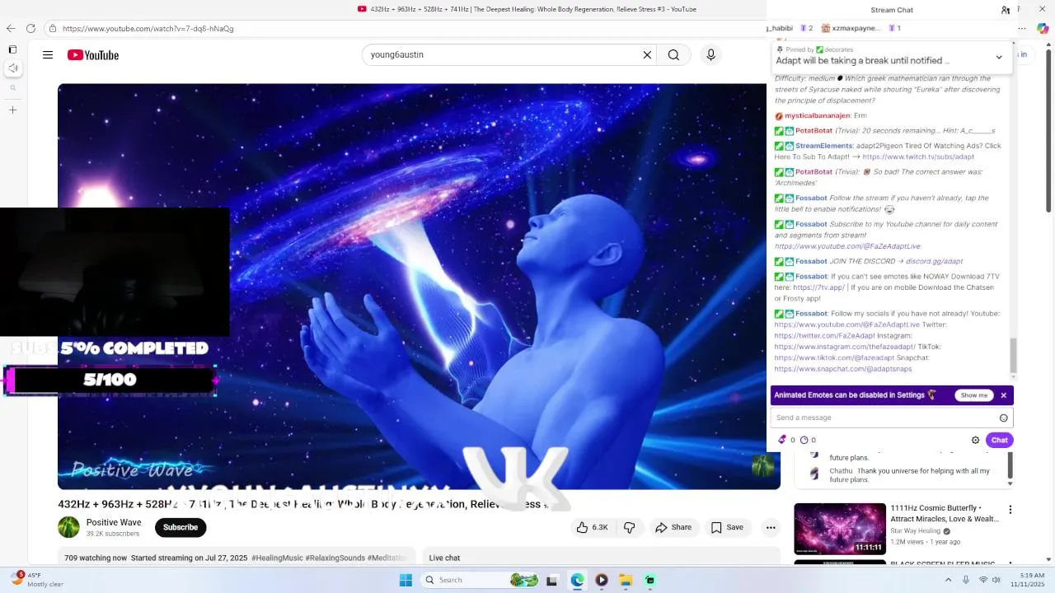This screenshot has height=593, width=1055.
Task: Start voice search with the microphone icon
Action: (710, 55)
